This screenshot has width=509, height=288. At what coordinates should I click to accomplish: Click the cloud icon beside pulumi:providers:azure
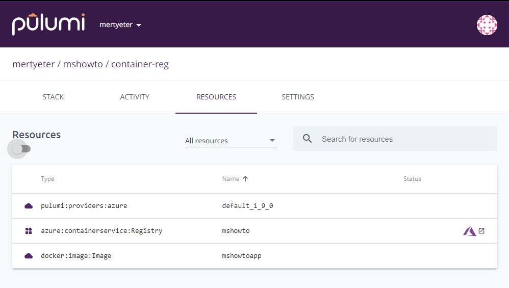tap(29, 206)
